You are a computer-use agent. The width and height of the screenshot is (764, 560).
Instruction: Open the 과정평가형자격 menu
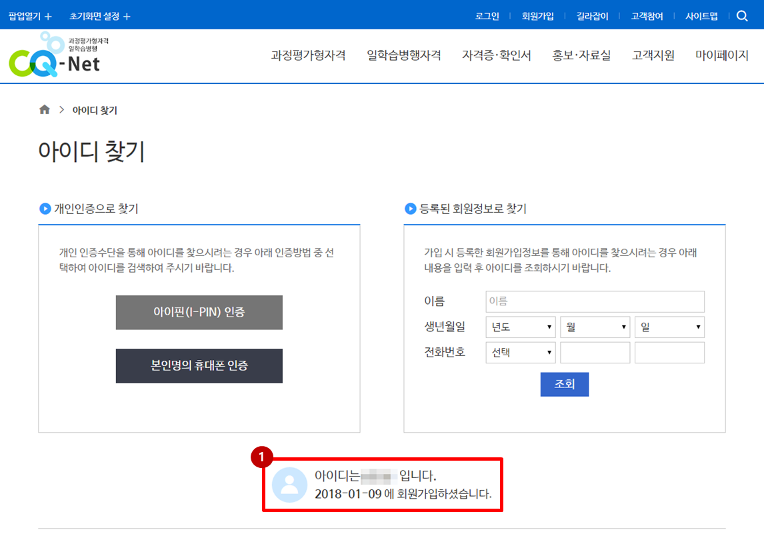[x=309, y=55]
